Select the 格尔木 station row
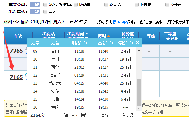The image size is (189, 123). [x=82, y=83]
